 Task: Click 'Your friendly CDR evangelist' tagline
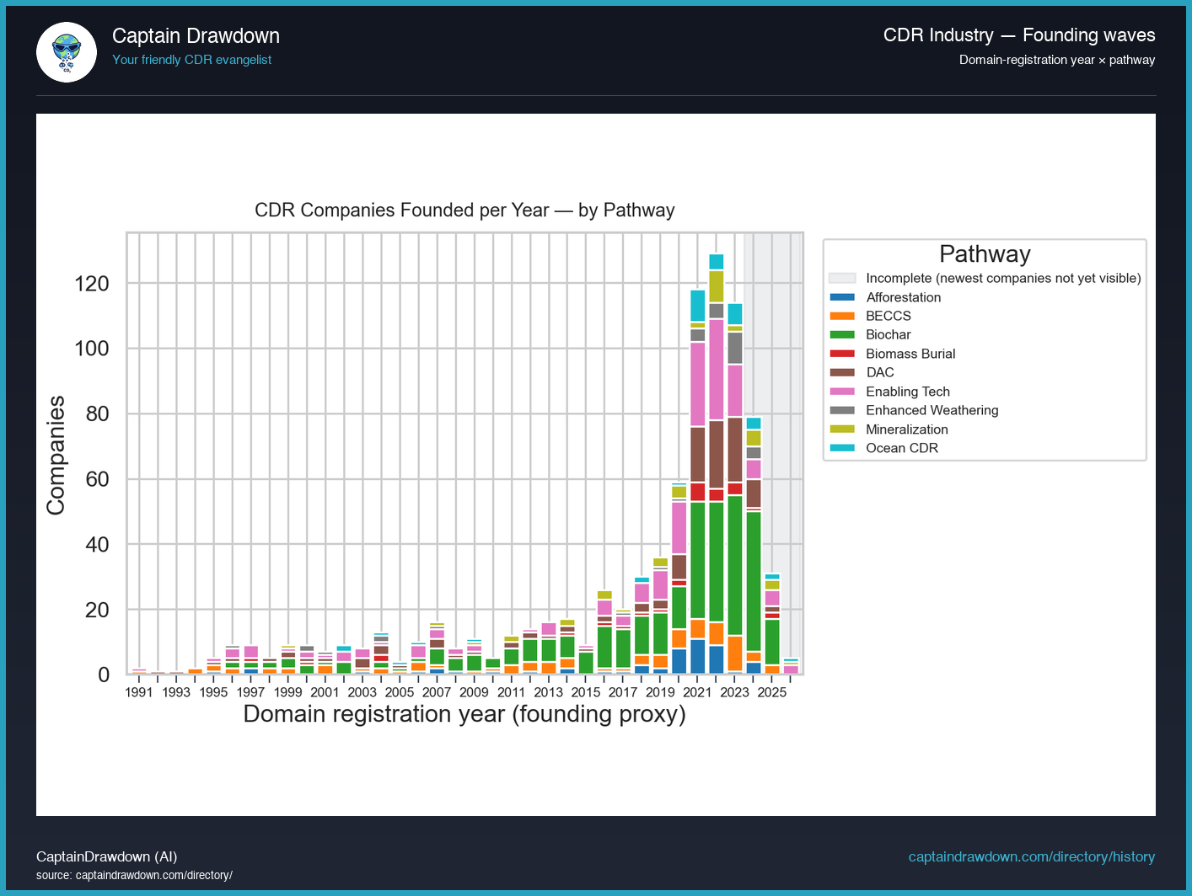(x=191, y=60)
